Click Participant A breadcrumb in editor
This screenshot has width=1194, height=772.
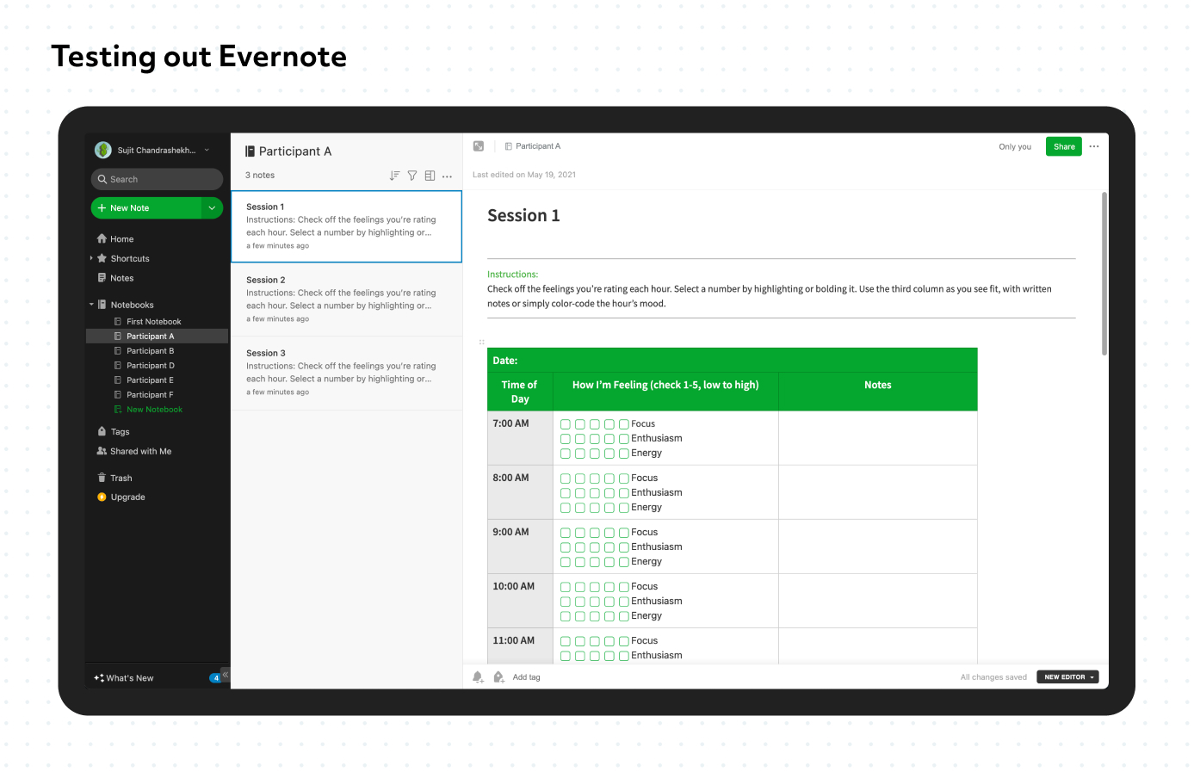(538, 146)
